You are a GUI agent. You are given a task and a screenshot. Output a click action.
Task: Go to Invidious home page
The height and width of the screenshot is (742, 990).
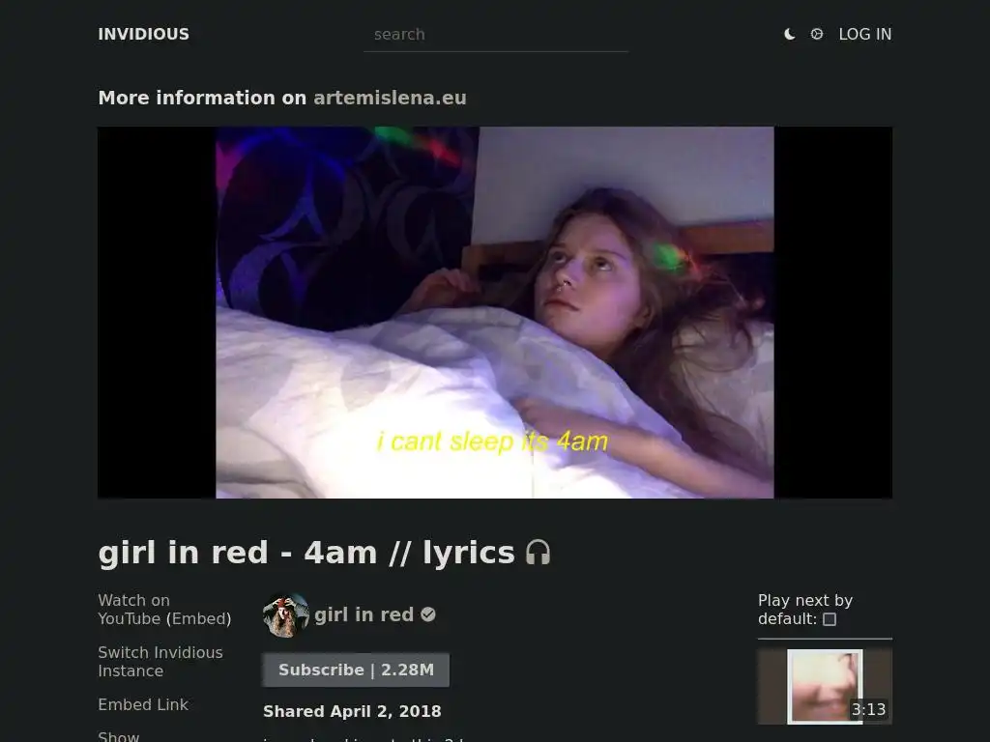coord(143,34)
